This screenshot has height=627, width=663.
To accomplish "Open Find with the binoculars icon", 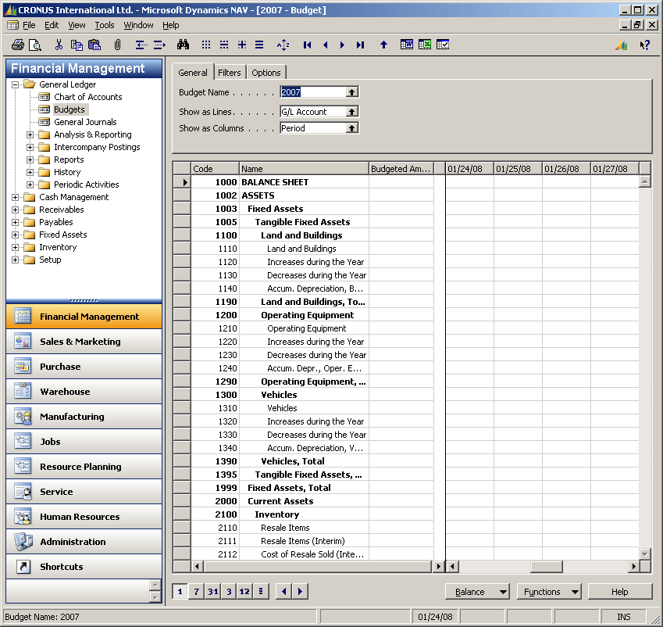I will [x=183, y=45].
